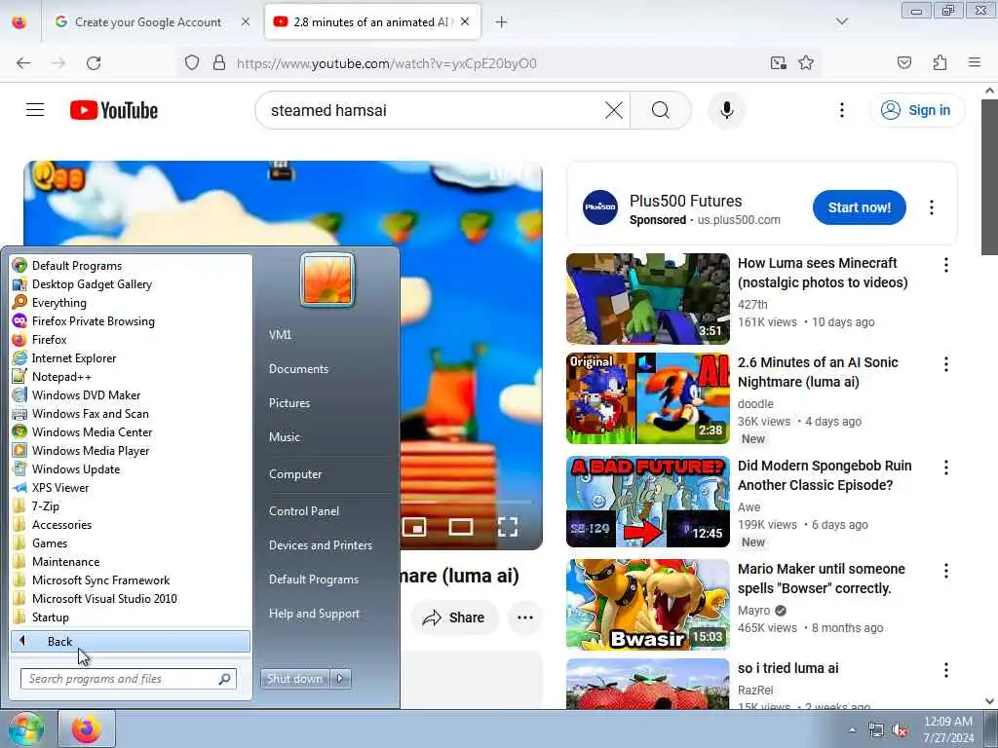The image size is (998, 748).
Task: Start voice search with the microphone icon
Action: click(x=726, y=110)
